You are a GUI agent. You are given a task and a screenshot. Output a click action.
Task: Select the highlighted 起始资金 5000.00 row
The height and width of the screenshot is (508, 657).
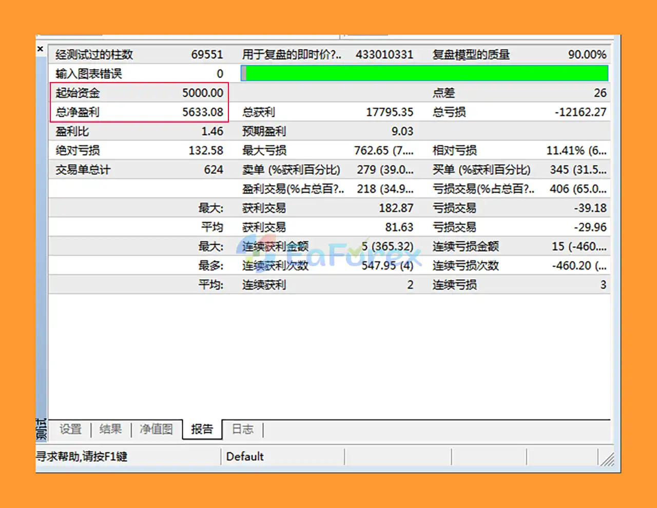click(x=139, y=93)
